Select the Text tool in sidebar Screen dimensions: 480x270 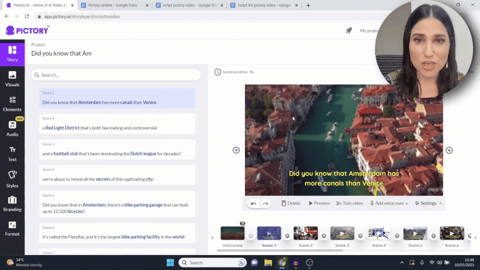(12, 153)
